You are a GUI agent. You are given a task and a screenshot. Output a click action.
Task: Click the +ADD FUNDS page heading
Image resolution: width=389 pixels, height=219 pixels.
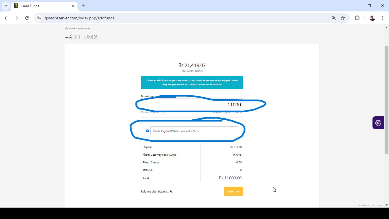tap(82, 37)
